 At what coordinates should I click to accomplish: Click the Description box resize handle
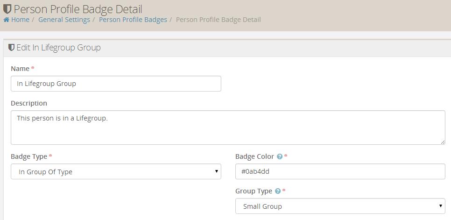(442, 142)
